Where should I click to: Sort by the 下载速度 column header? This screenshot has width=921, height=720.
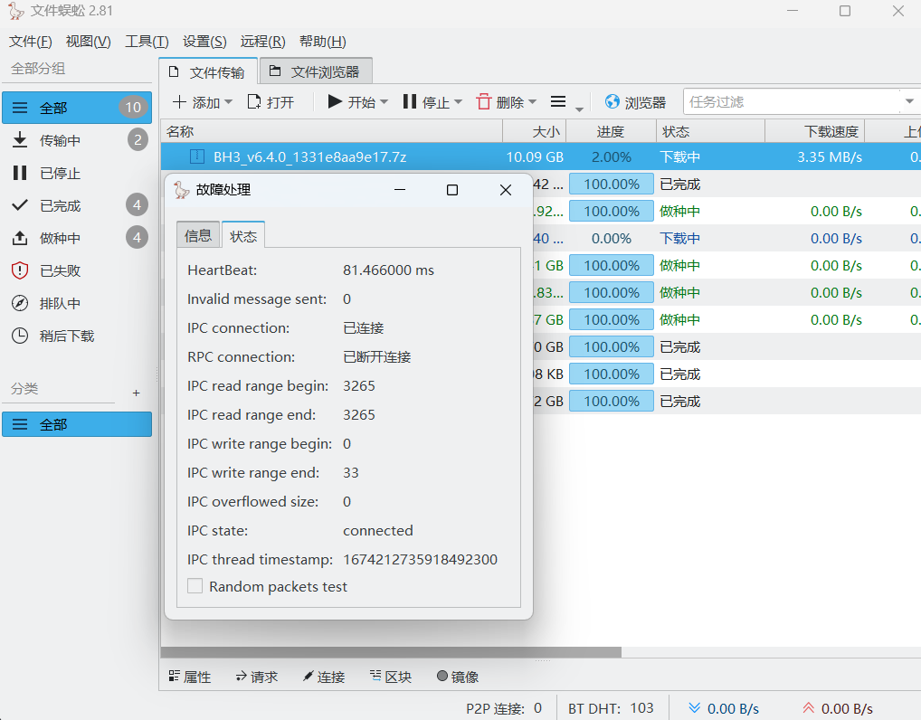[814, 131]
